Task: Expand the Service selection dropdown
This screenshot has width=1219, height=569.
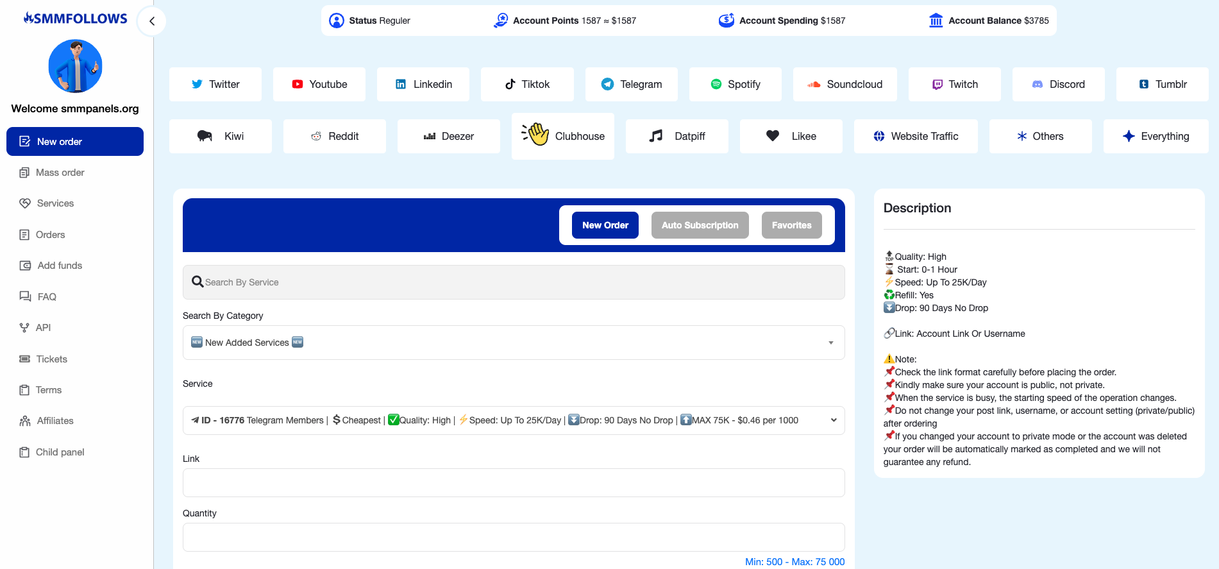Action: click(x=513, y=420)
